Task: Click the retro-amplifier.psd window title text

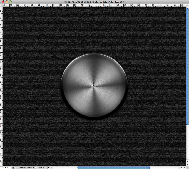Action: coord(96,2)
